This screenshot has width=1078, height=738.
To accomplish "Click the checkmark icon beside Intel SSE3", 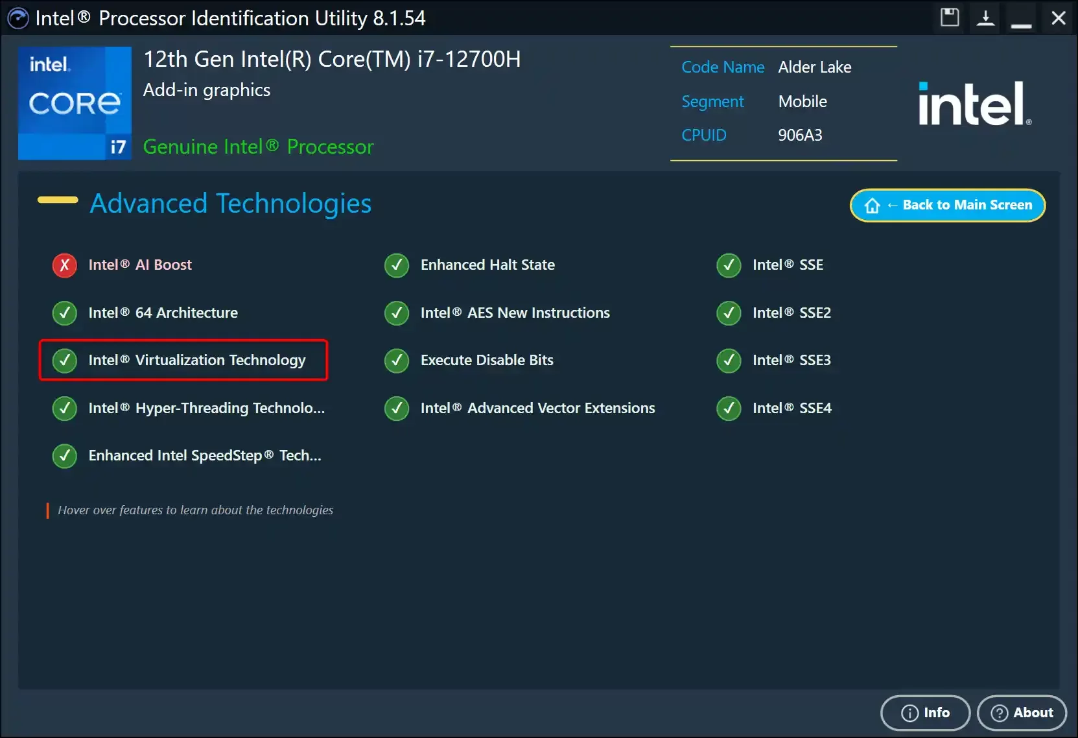I will tap(729, 360).
